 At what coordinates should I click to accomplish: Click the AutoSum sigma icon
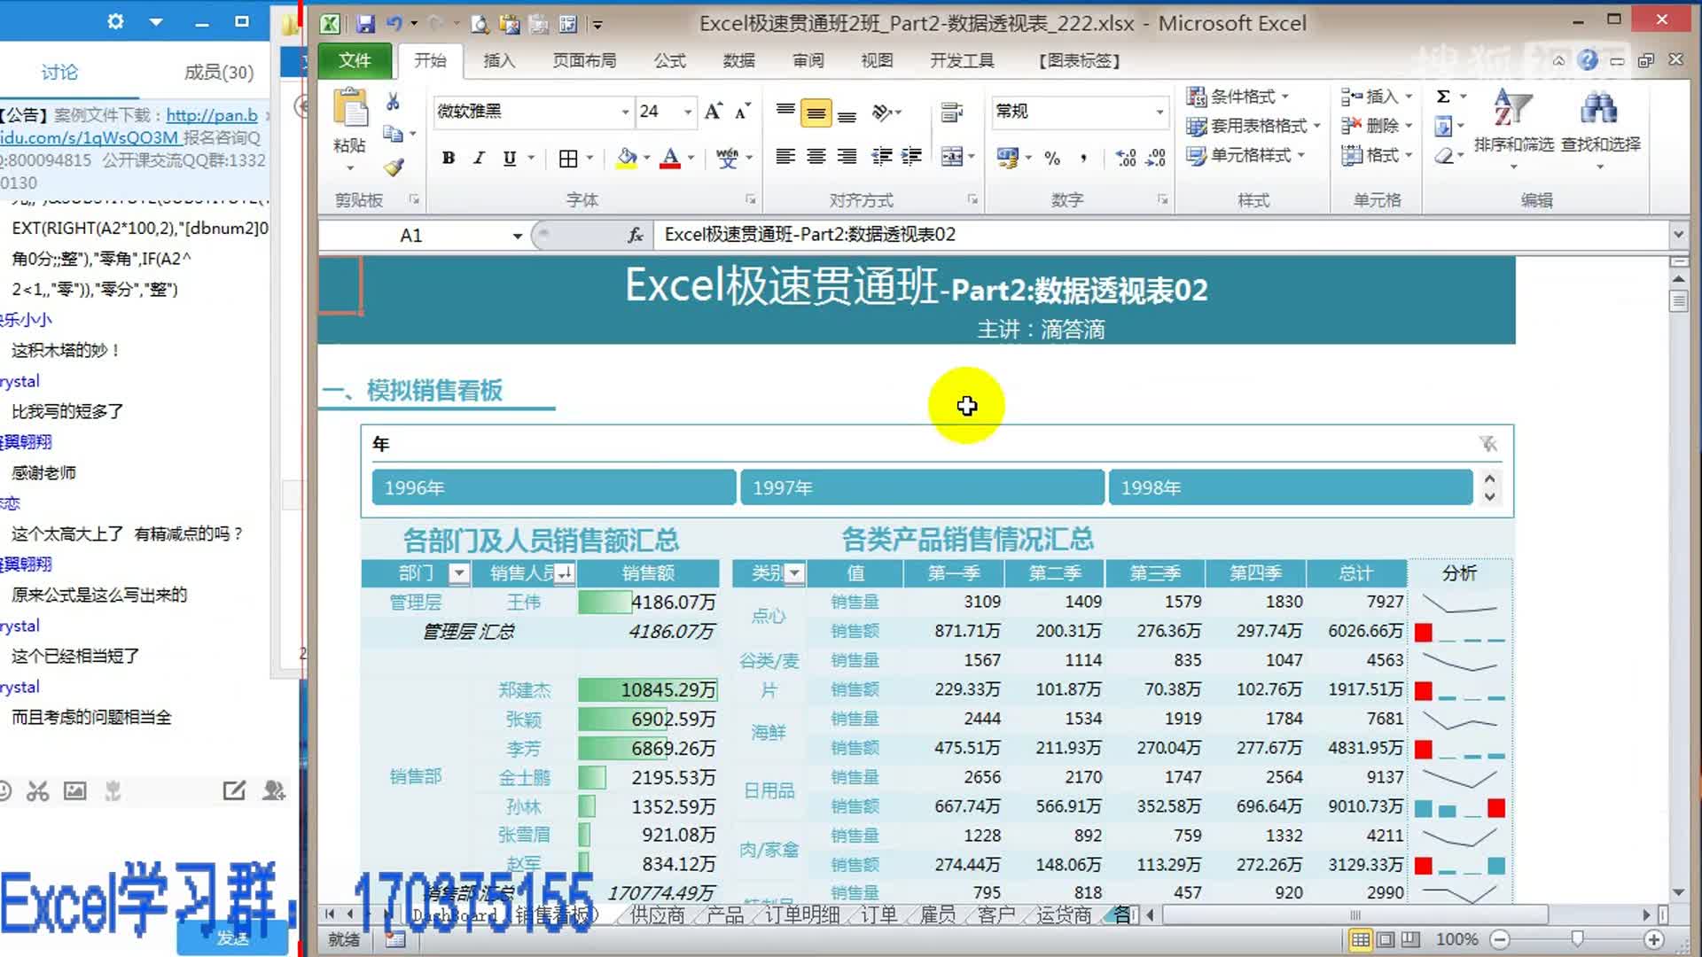(1443, 96)
